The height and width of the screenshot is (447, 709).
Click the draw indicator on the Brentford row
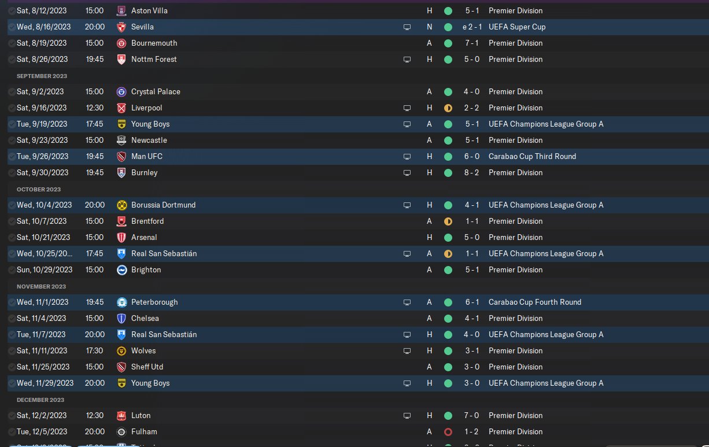(x=448, y=221)
